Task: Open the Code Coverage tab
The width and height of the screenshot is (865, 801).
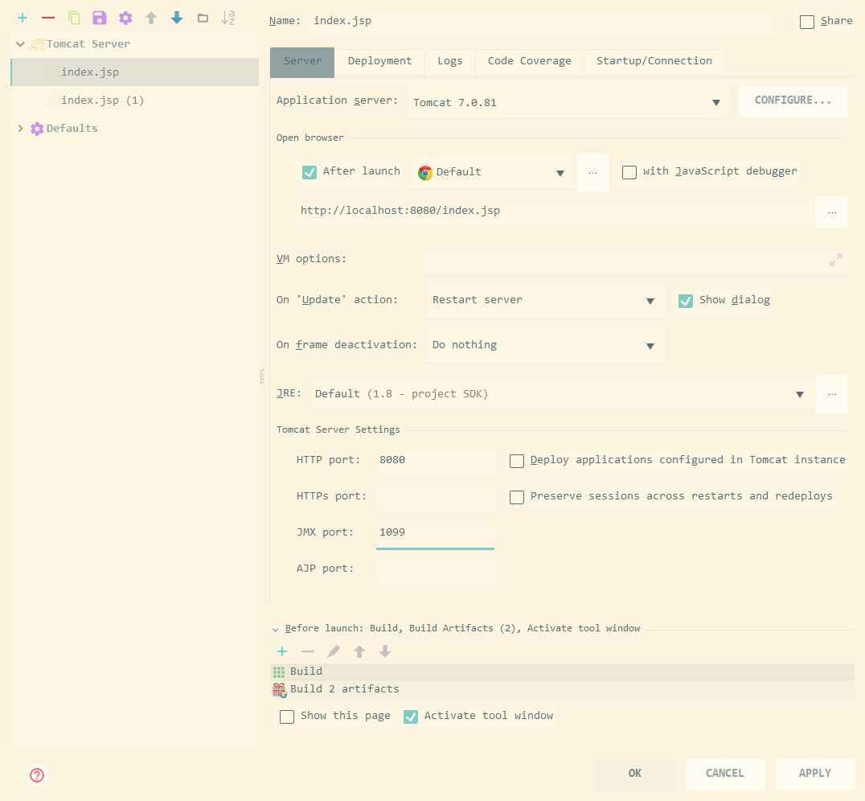Action: (530, 61)
